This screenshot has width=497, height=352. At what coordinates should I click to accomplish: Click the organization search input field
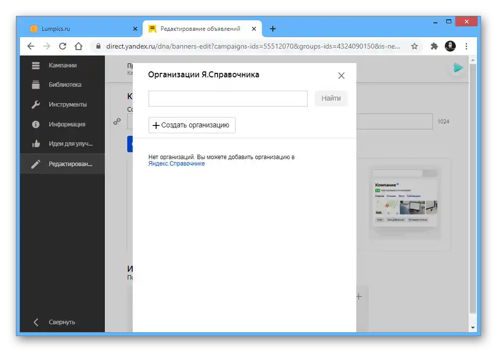click(x=228, y=98)
